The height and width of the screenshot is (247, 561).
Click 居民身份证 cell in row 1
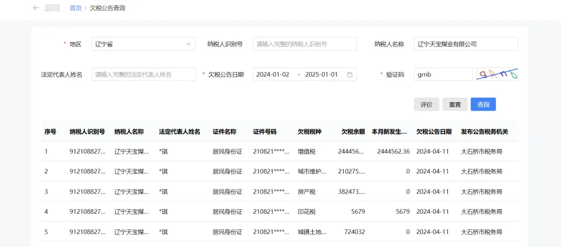(228, 152)
